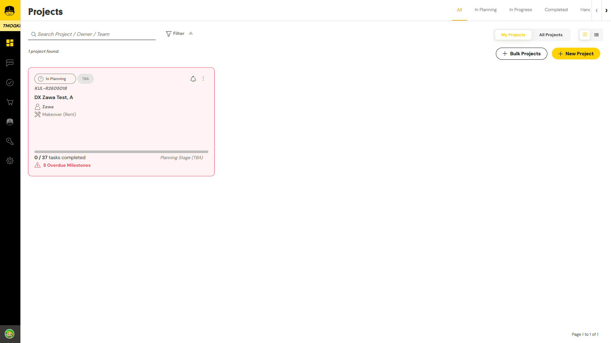The height and width of the screenshot is (343, 611).
Task: Click the 0 / 37 tasks completed text
Action: point(60,158)
